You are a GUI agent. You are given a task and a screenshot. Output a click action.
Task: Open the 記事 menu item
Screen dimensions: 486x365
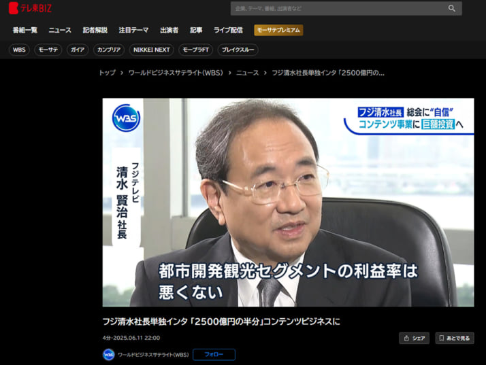[x=196, y=30]
